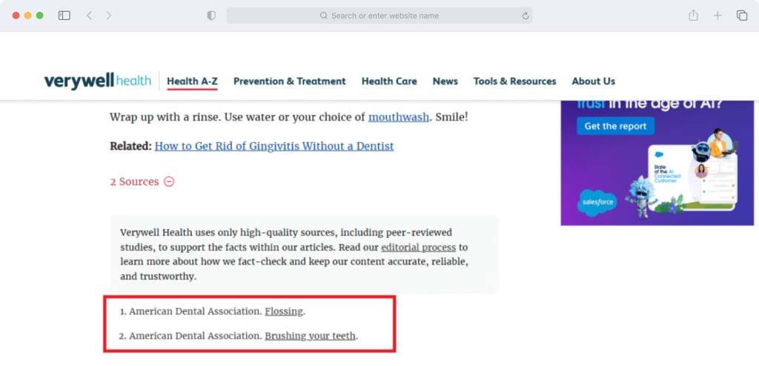Open the privacy shield report icon
The image size is (759, 366).
point(211,16)
